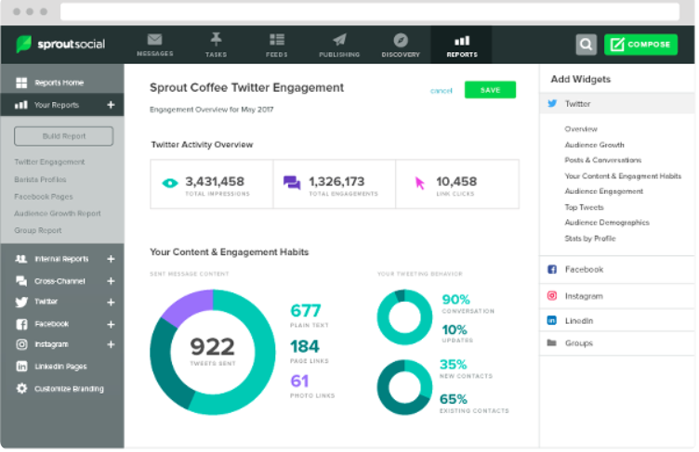Add Posts & Conversations widget

coord(602,161)
